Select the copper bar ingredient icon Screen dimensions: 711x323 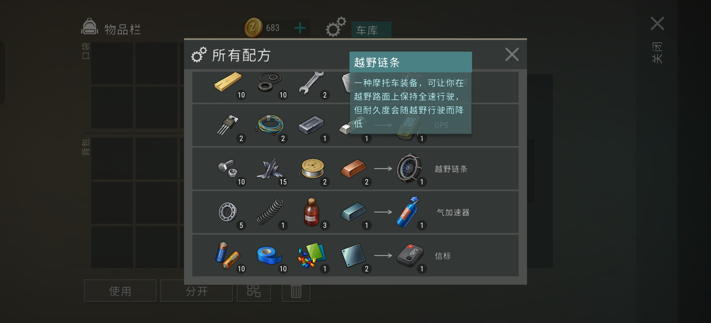[353, 169]
